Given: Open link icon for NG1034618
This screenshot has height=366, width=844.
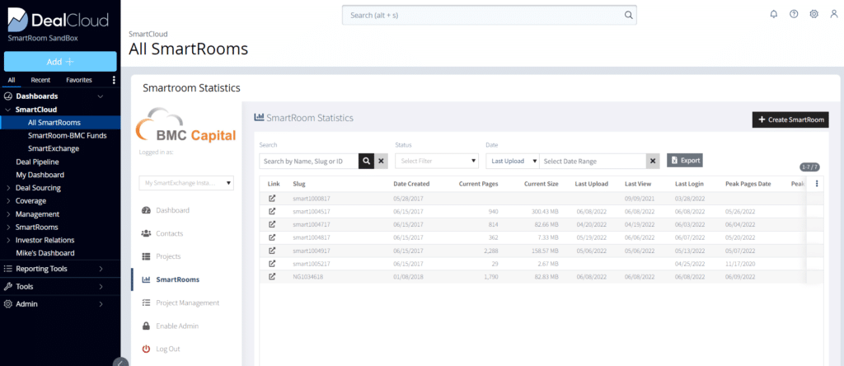Looking at the screenshot, I should tap(272, 277).
